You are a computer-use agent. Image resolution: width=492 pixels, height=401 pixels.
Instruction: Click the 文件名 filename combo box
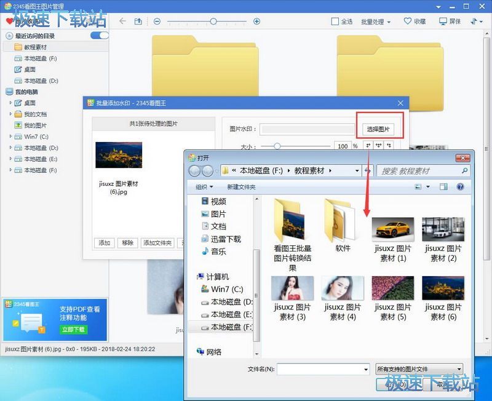click(323, 369)
